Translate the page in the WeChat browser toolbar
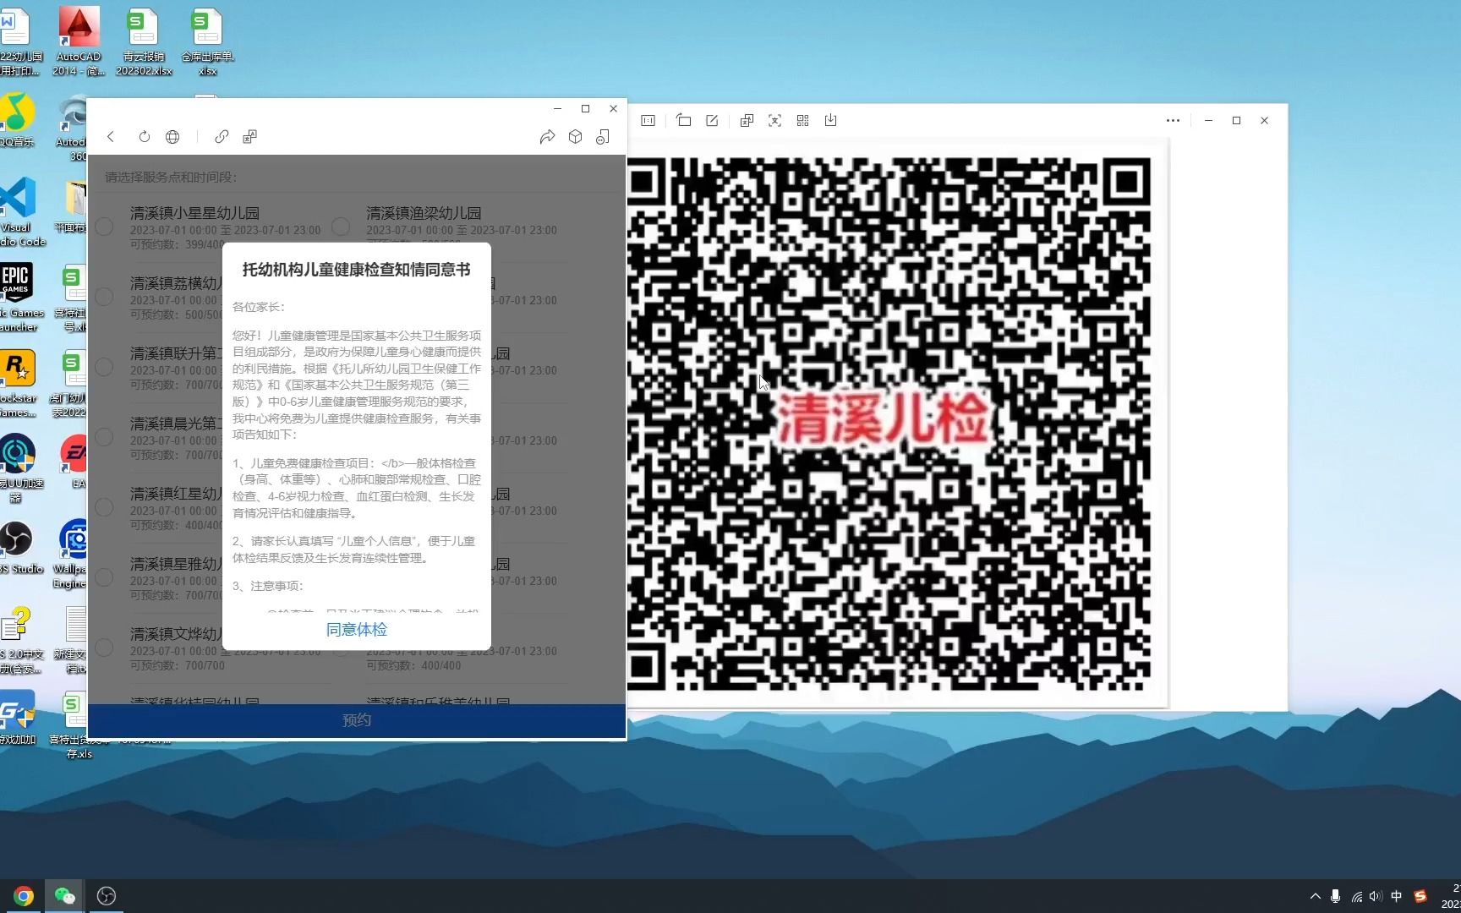 [249, 137]
